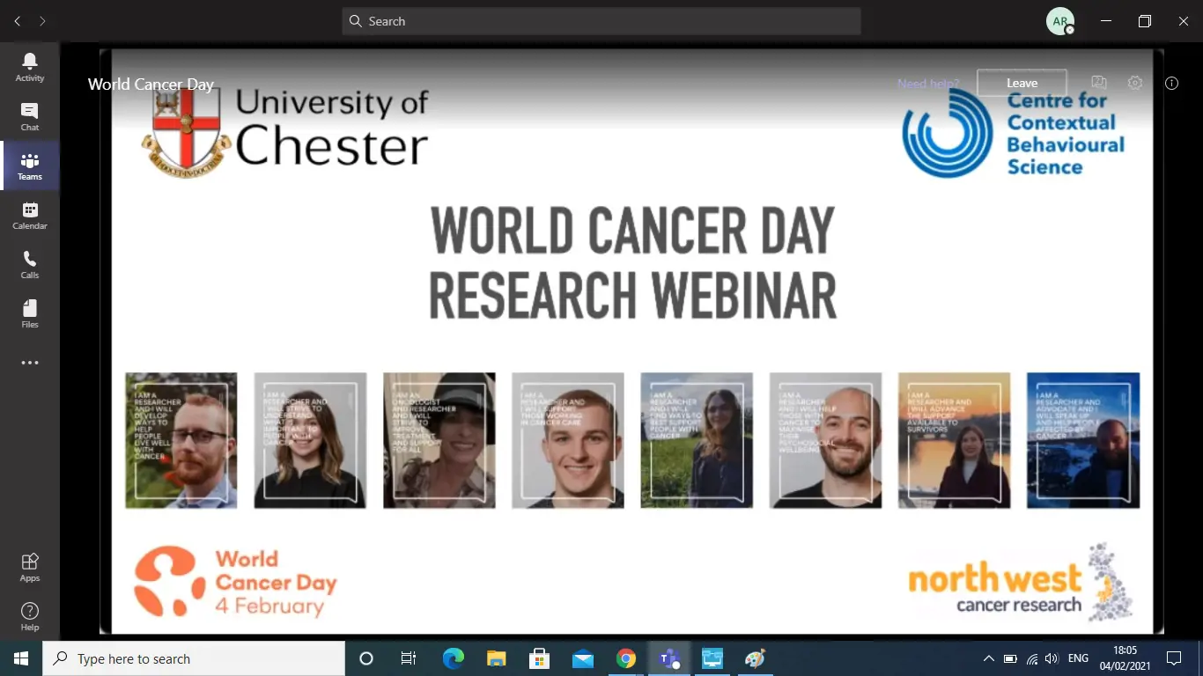The width and height of the screenshot is (1203, 676).
Task: Open the AR profile avatar menu
Action: (x=1060, y=21)
